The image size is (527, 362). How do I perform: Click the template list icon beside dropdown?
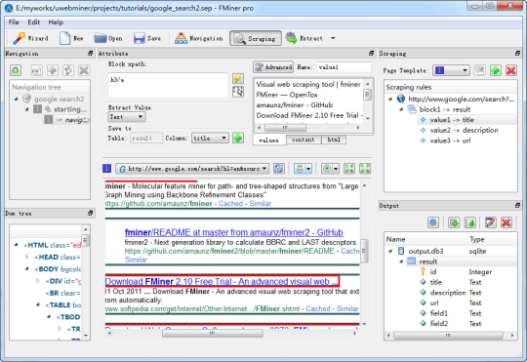click(x=479, y=70)
